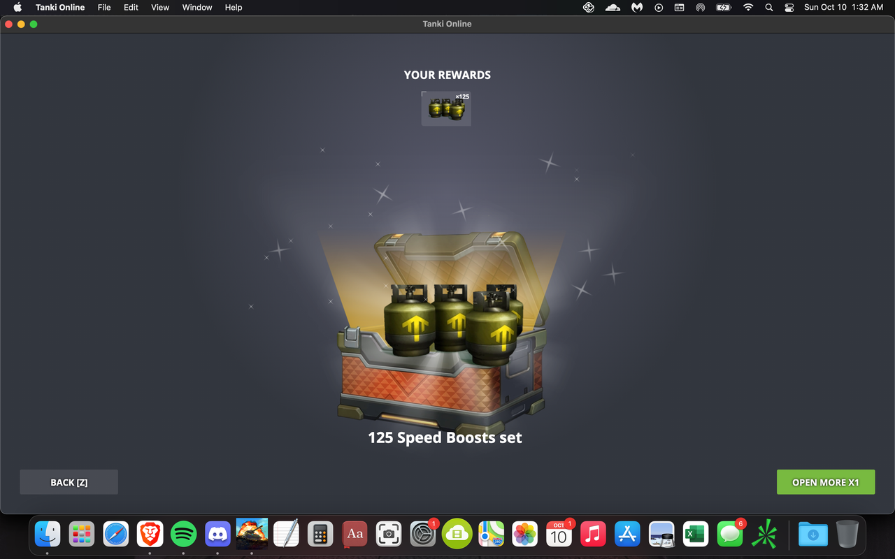Click the date and time clock
895x559 pixels.
[x=843, y=7]
